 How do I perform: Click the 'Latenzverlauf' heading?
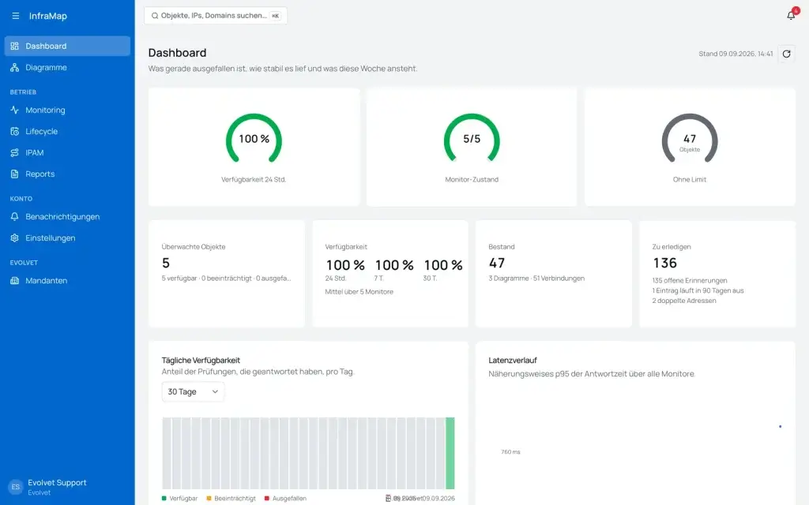[513, 360]
